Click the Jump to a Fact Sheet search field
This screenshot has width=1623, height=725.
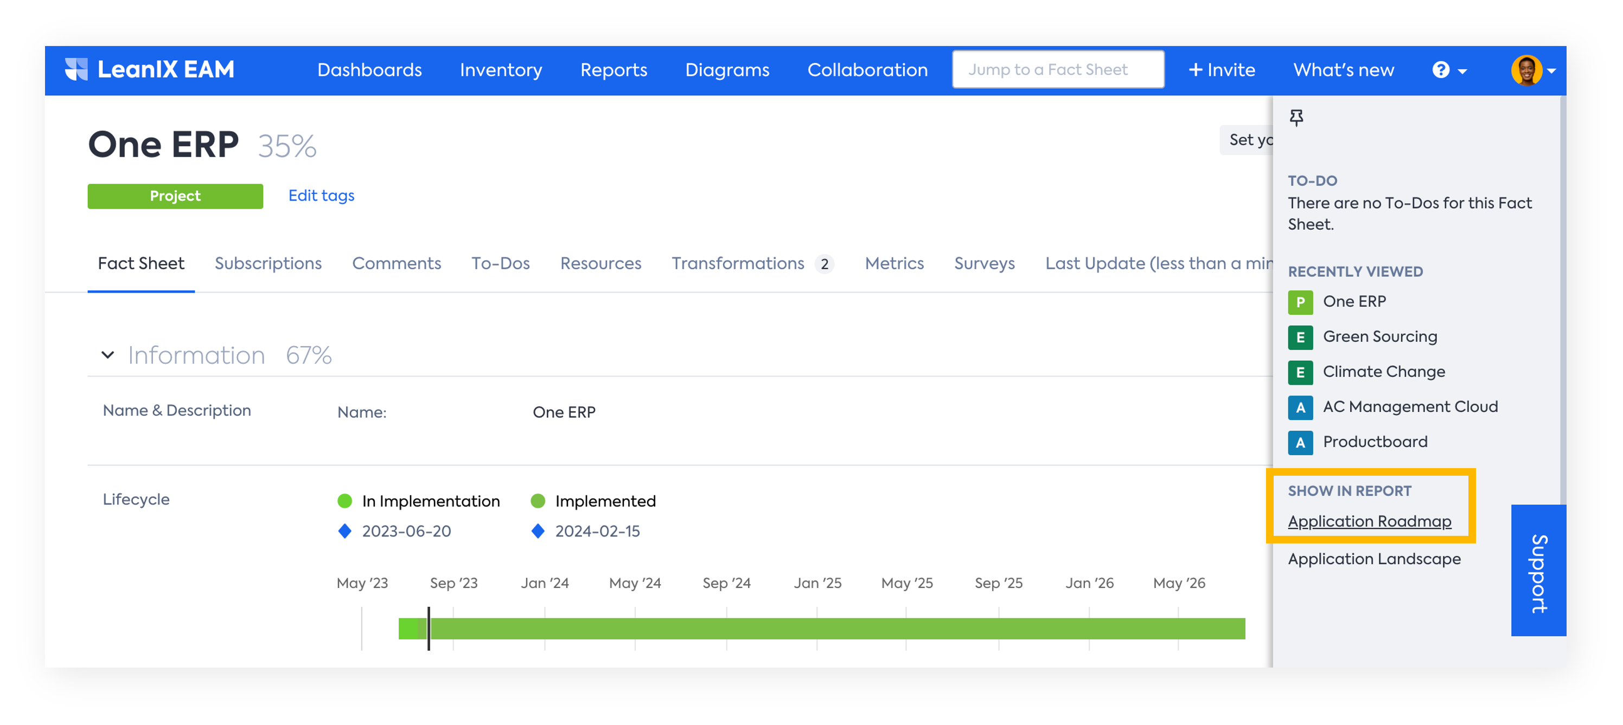tap(1058, 70)
